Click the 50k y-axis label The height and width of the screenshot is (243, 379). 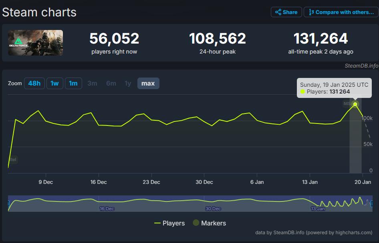(368, 144)
